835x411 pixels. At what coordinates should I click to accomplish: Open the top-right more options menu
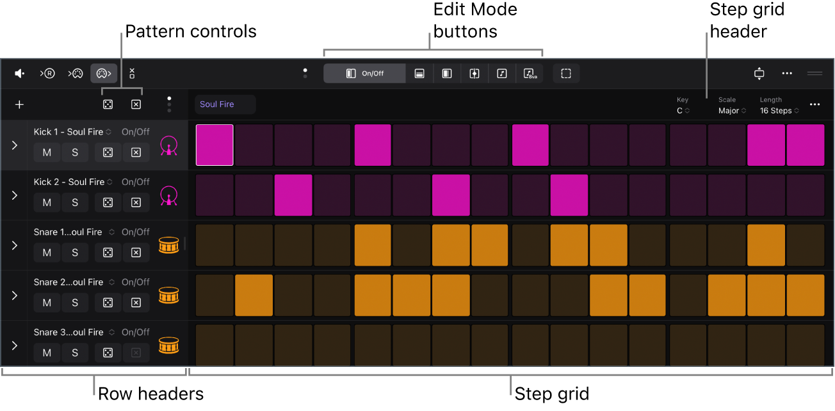786,73
